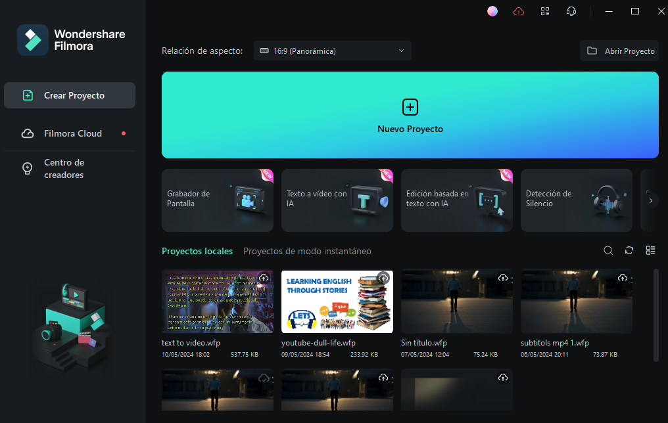Switch to Proyectos de modo instantáneo tab
The height and width of the screenshot is (423, 668).
tap(307, 251)
